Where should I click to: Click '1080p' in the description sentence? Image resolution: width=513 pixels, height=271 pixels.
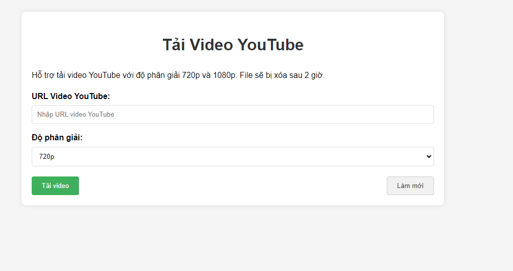[x=225, y=75]
